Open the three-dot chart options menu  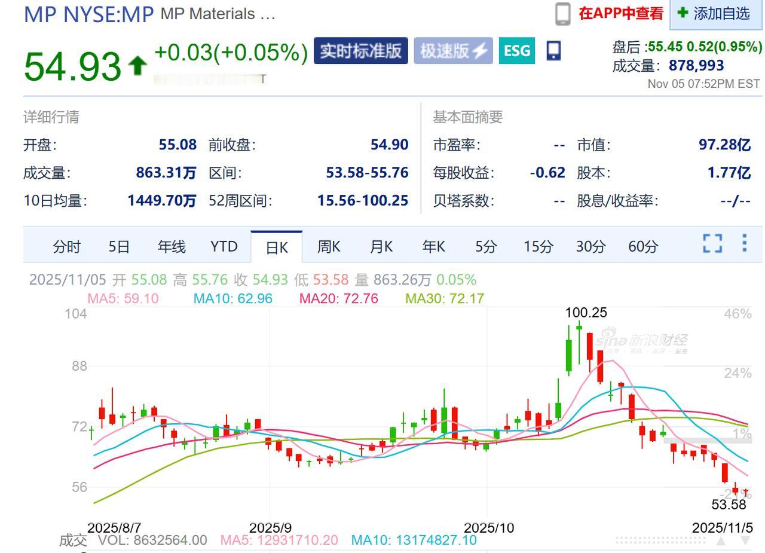744,244
